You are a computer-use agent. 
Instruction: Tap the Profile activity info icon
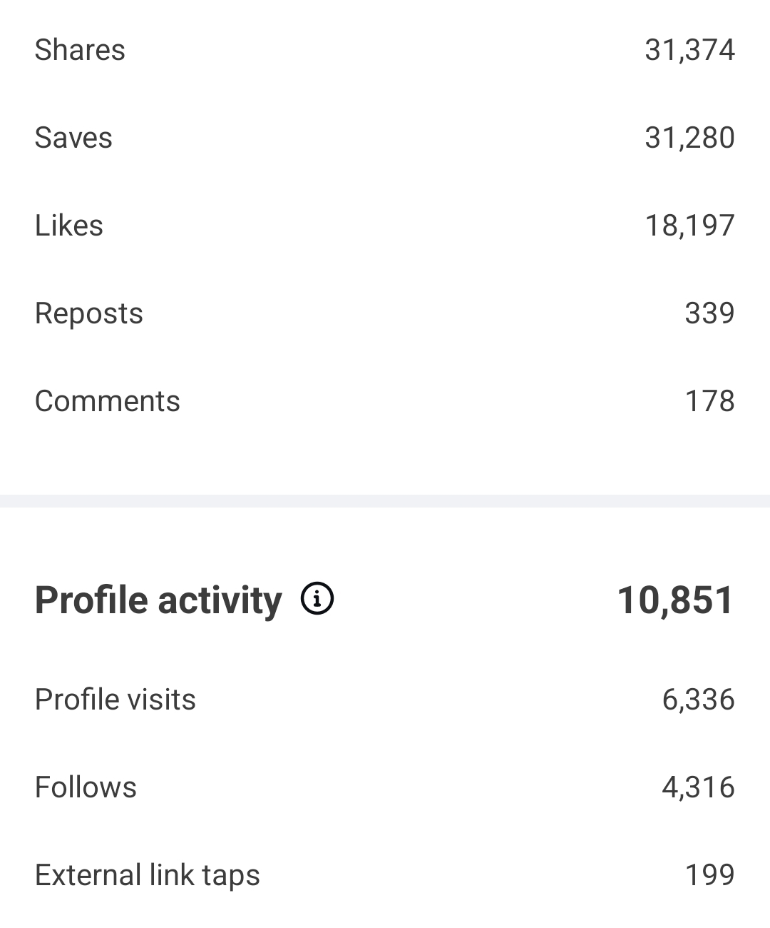[317, 598]
